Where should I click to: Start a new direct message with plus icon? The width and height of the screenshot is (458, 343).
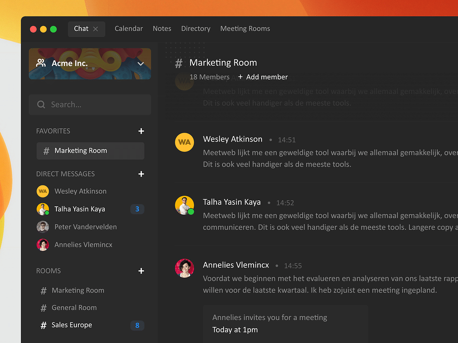(141, 174)
